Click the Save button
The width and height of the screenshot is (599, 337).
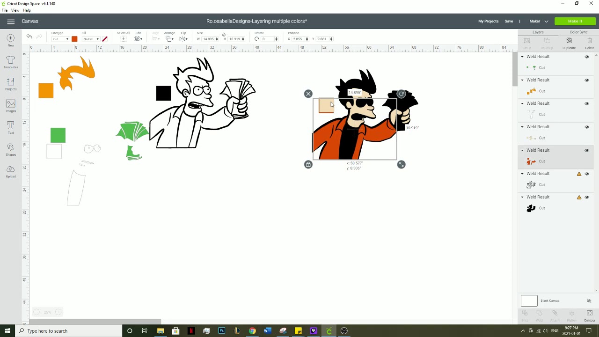(509, 21)
